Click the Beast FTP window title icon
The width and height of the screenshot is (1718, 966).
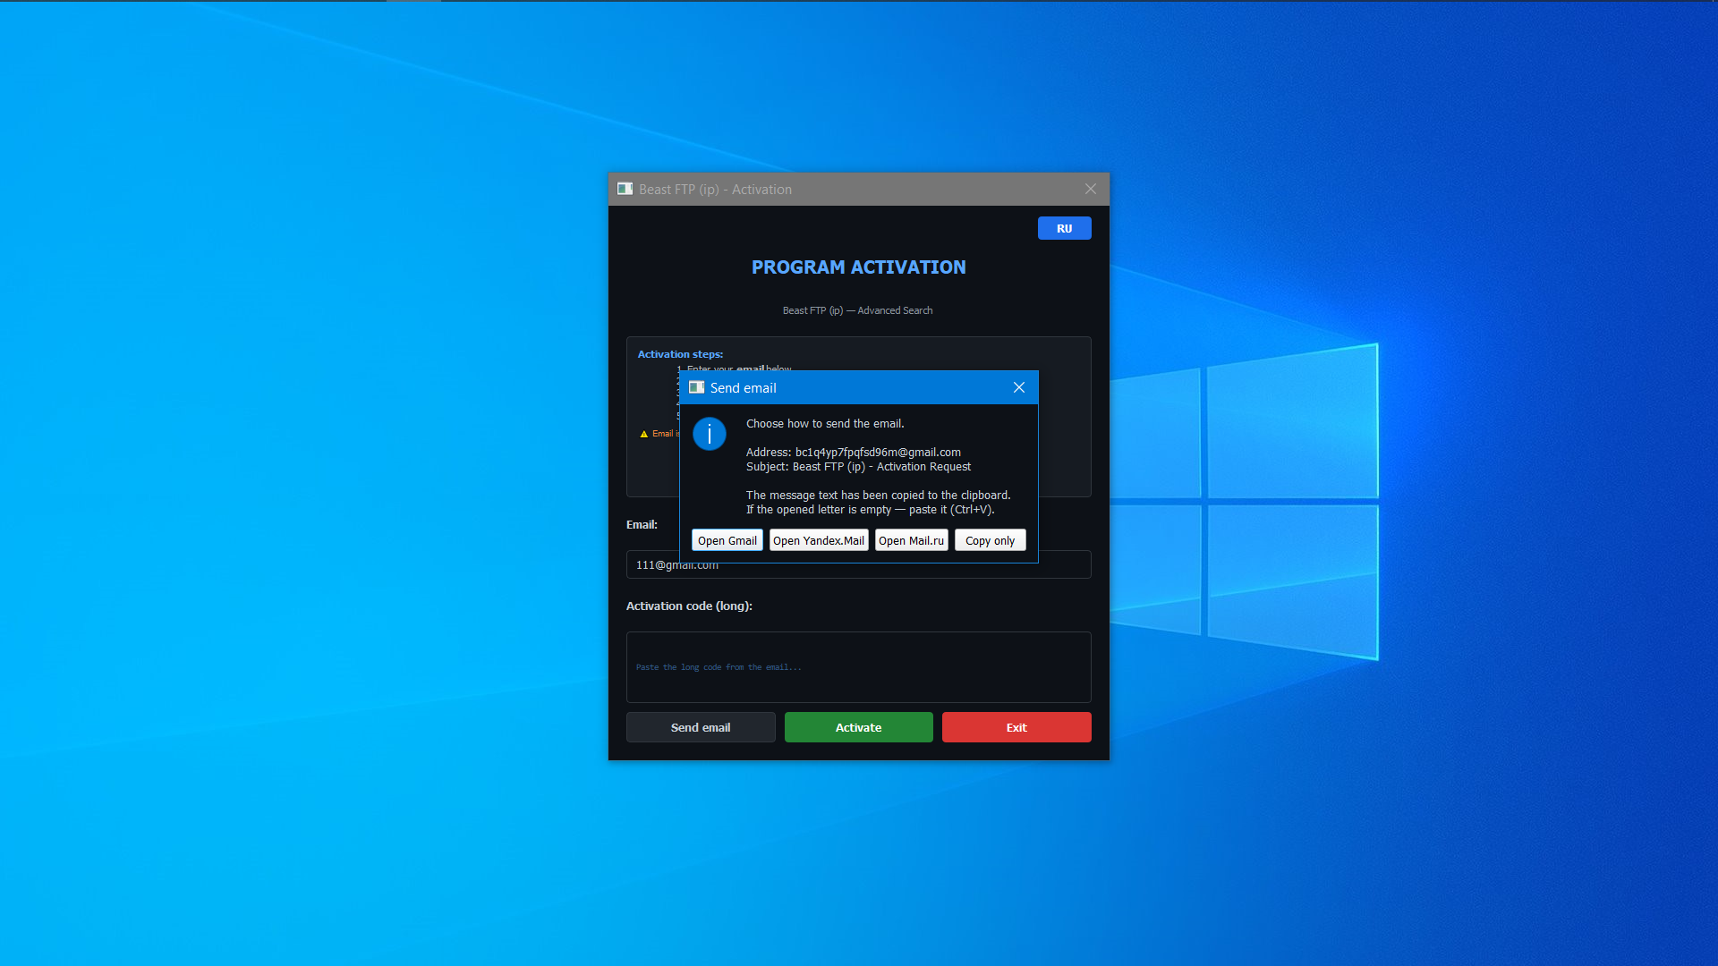(x=625, y=189)
